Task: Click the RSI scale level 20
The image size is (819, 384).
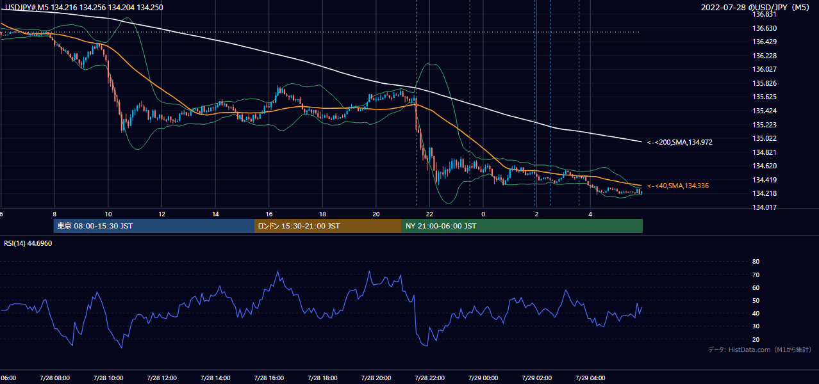Action: [756, 339]
